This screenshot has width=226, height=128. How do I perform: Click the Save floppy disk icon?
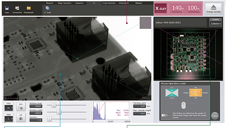[7, 8]
